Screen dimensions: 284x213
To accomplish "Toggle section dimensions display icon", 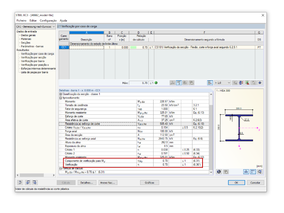I will click(x=246, y=172).
